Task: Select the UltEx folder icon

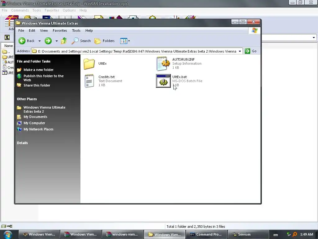Action: [x=89, y=63]
